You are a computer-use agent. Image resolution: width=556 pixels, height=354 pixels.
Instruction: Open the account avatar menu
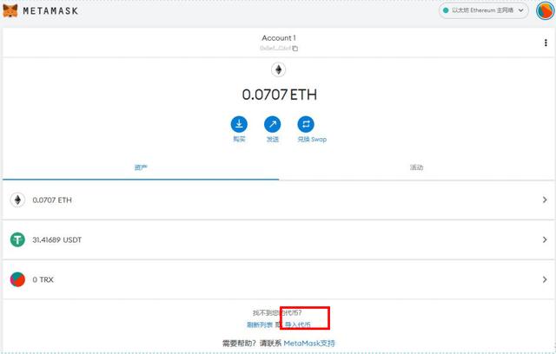541,11
